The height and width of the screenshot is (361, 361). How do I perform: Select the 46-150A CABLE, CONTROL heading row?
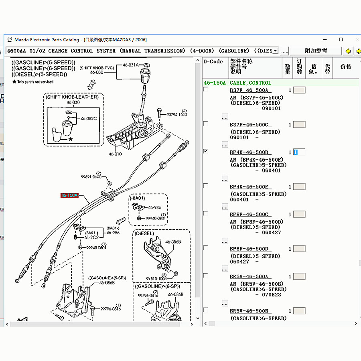tap(280, 83)
